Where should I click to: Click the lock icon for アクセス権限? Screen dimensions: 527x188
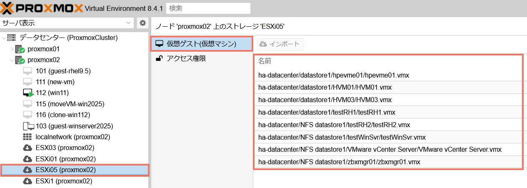[159, 59]
